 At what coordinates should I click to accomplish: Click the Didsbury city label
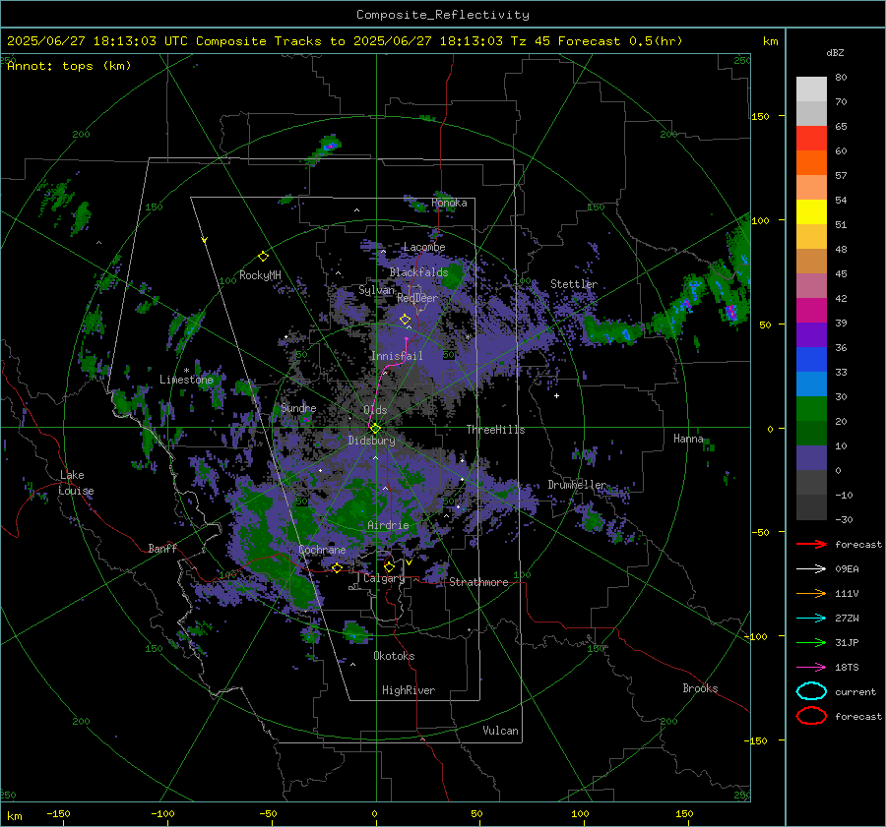[x=372, y=441]
